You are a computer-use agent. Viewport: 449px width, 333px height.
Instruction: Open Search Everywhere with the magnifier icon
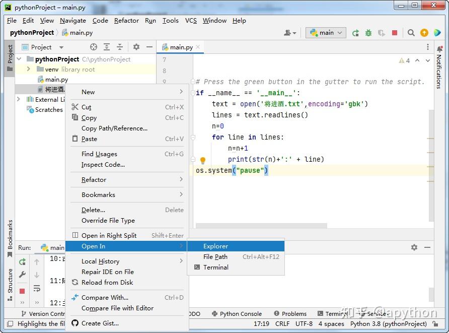pos(411,32)
